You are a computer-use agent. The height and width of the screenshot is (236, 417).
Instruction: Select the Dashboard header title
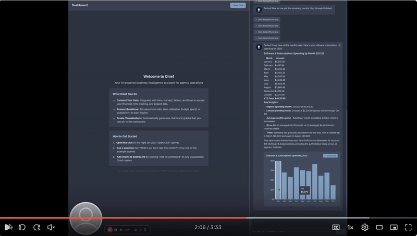coord(80,5)
